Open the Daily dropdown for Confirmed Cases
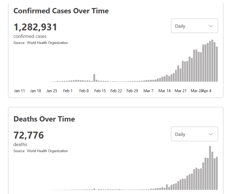Viewport: 232px width, 194px height. click(x=194, y=26)
